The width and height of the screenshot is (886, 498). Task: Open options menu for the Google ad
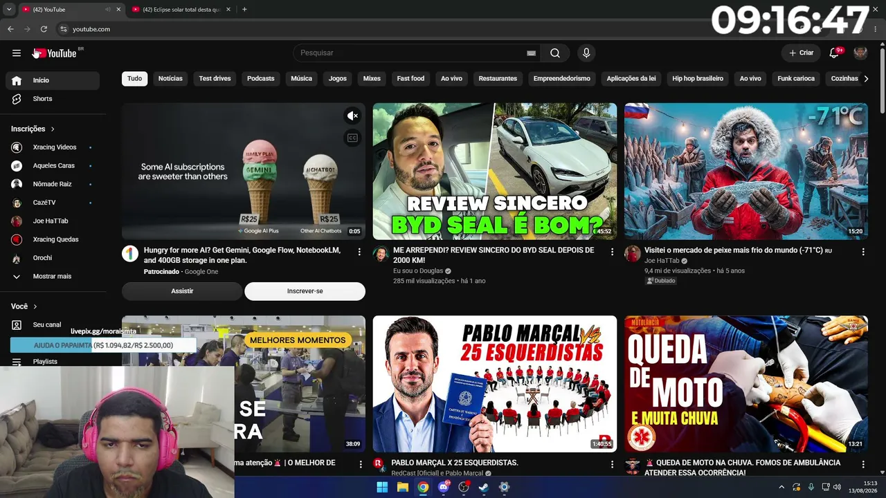click(x=359, y=252)
